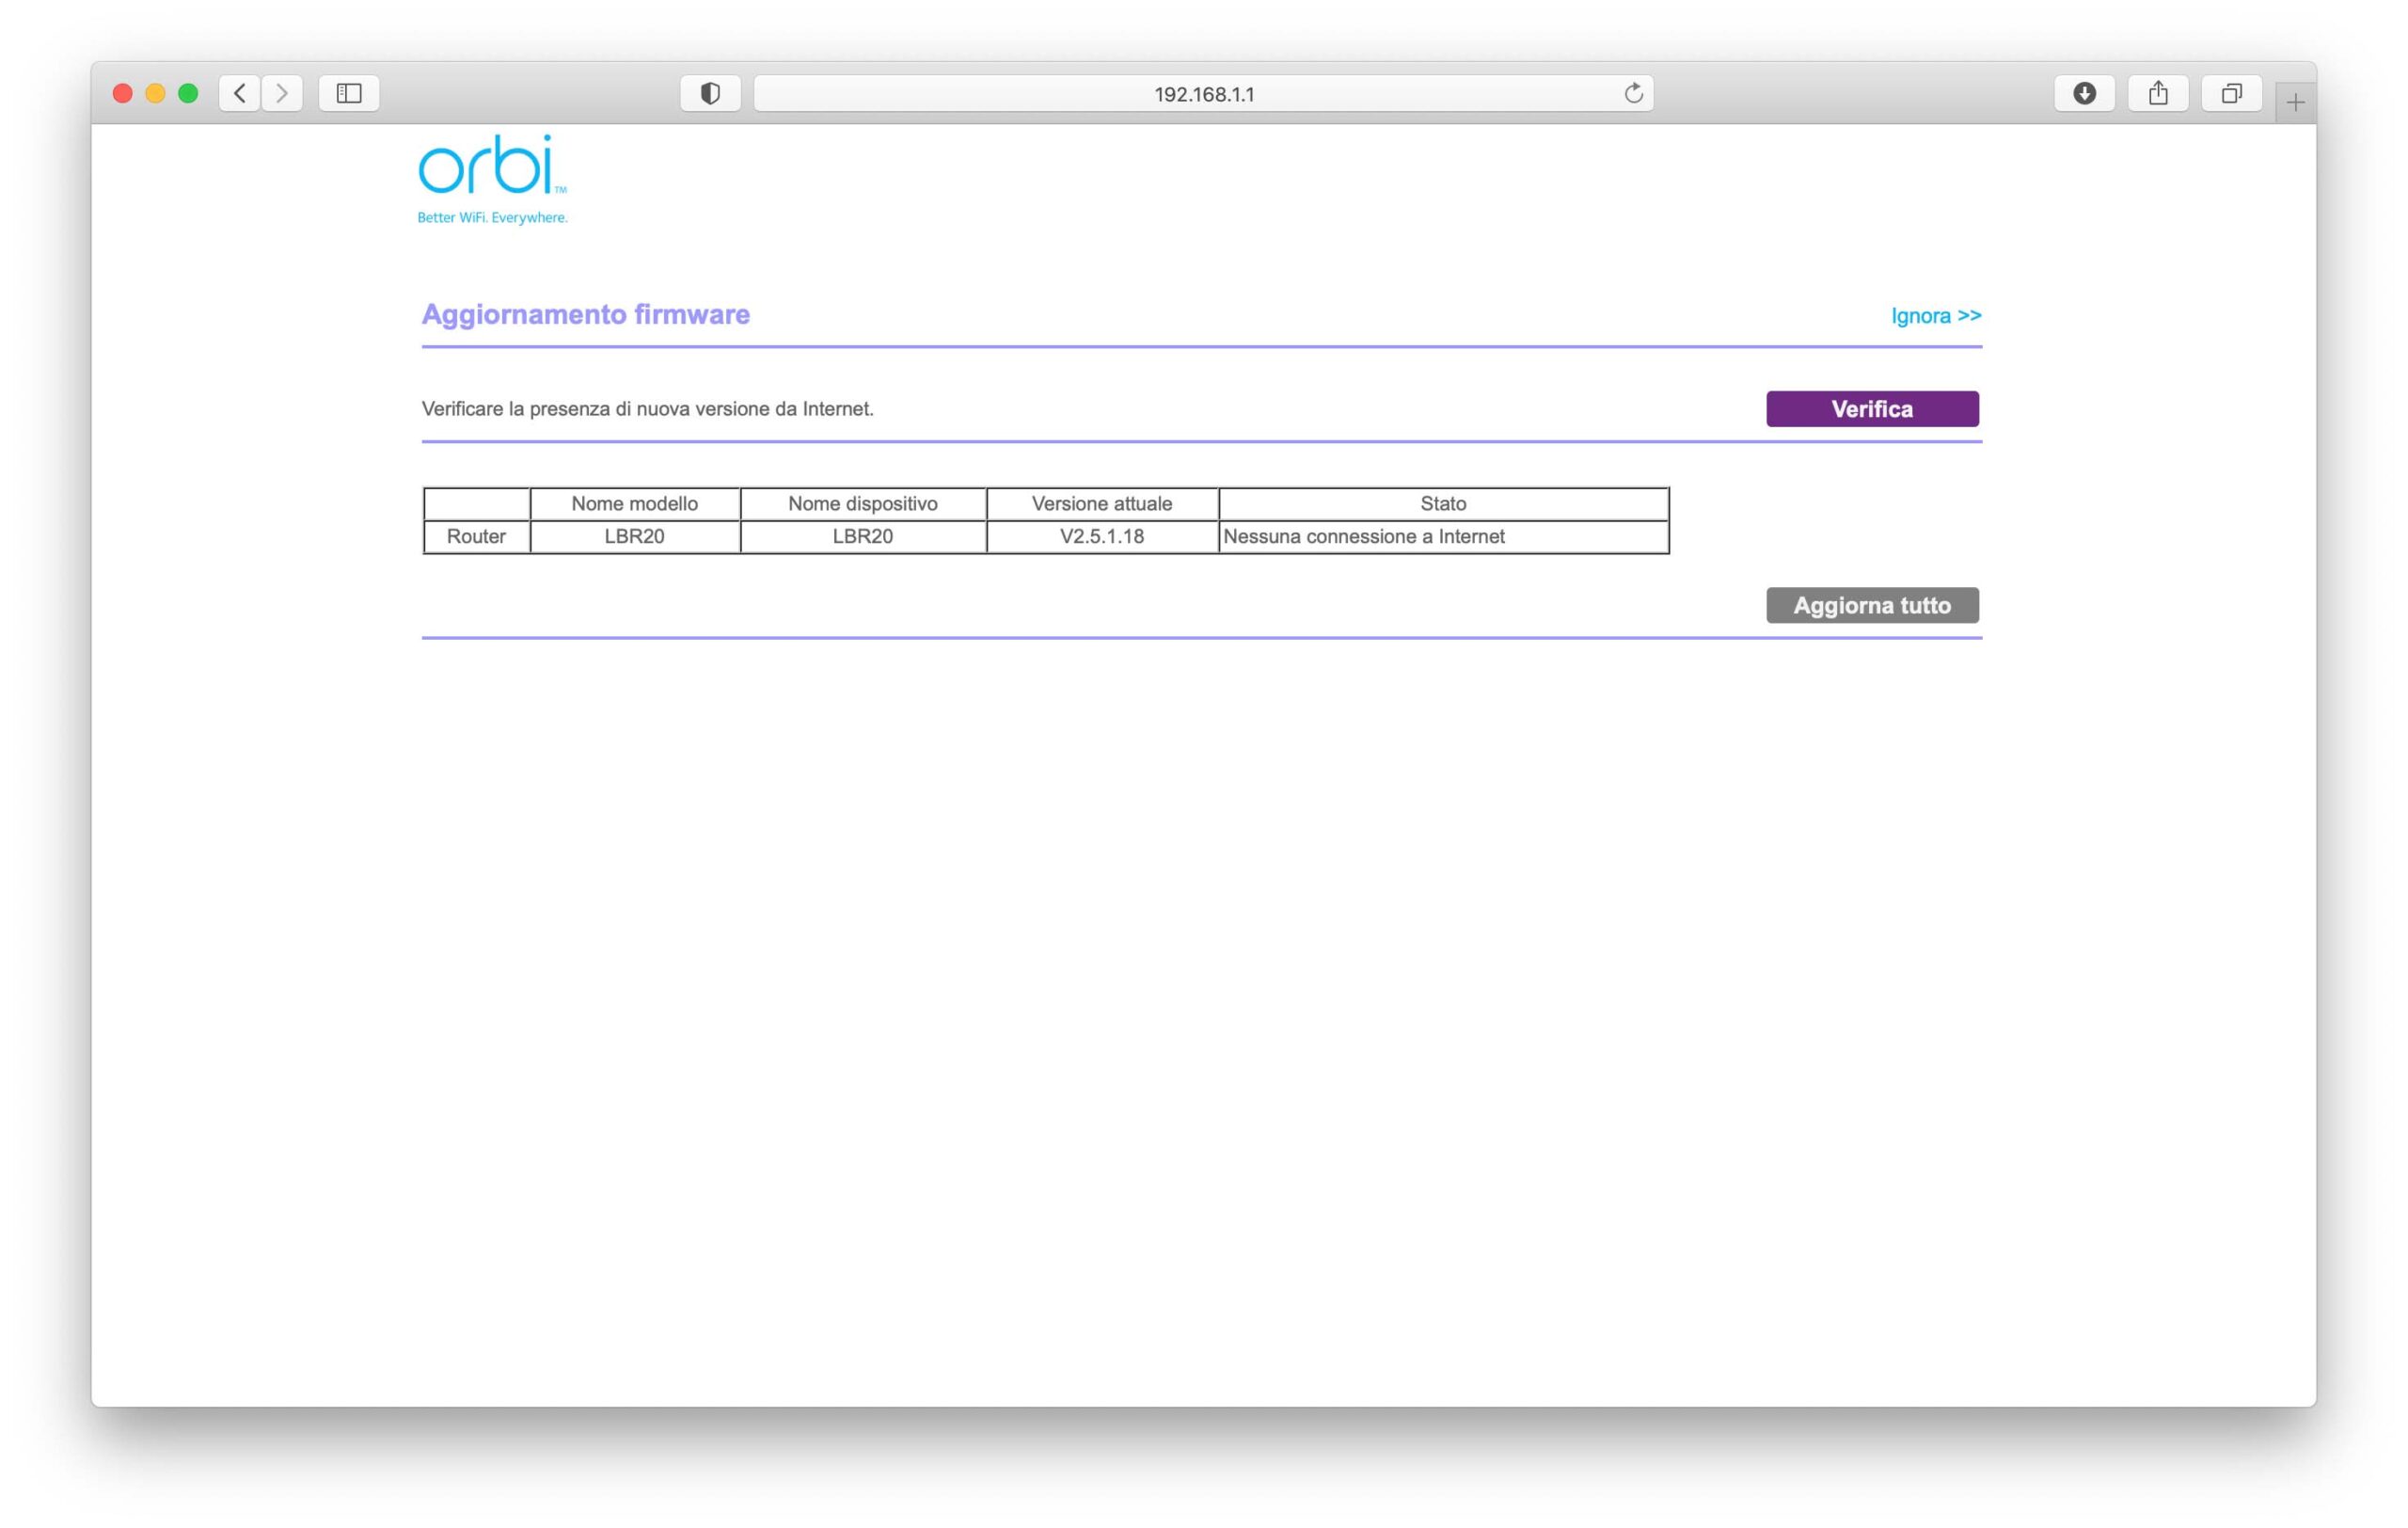Click the Aggiorna tutto button
The image size is (2408, 1528).
1871,605
